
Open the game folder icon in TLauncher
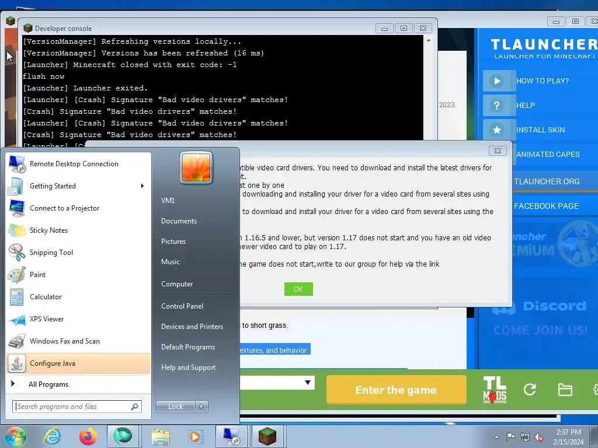pos(565,390)
